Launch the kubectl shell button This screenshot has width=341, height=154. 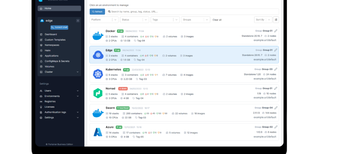tap(59, 27)
